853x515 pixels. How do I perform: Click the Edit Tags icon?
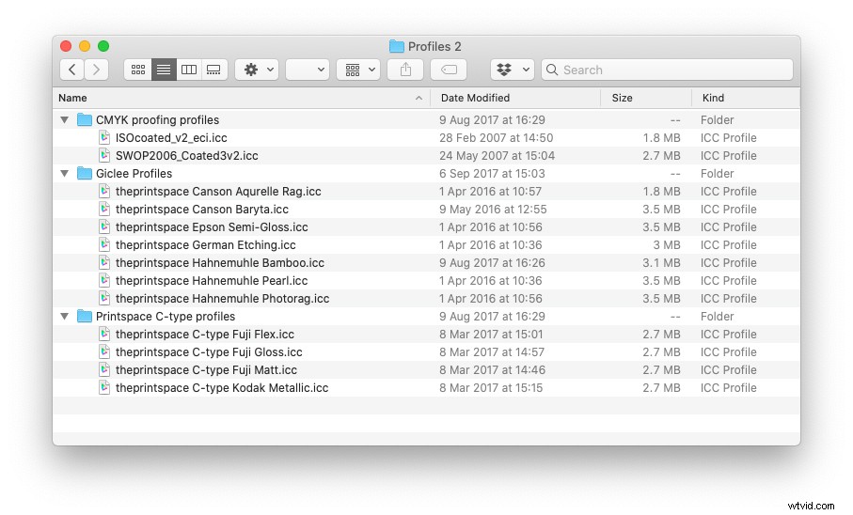click(449, 70)
